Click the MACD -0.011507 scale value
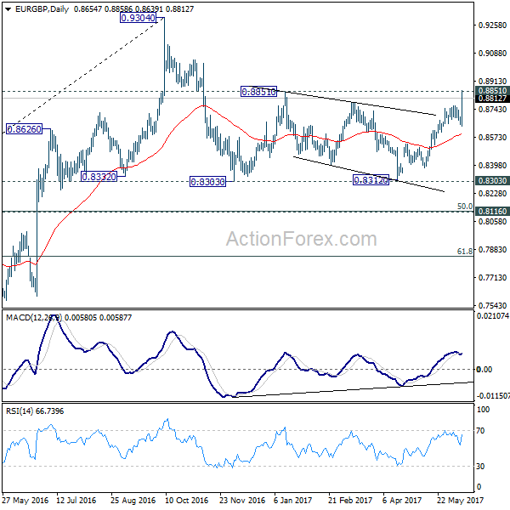The height and width of the screenshot is (510, 510). [493, 396]
